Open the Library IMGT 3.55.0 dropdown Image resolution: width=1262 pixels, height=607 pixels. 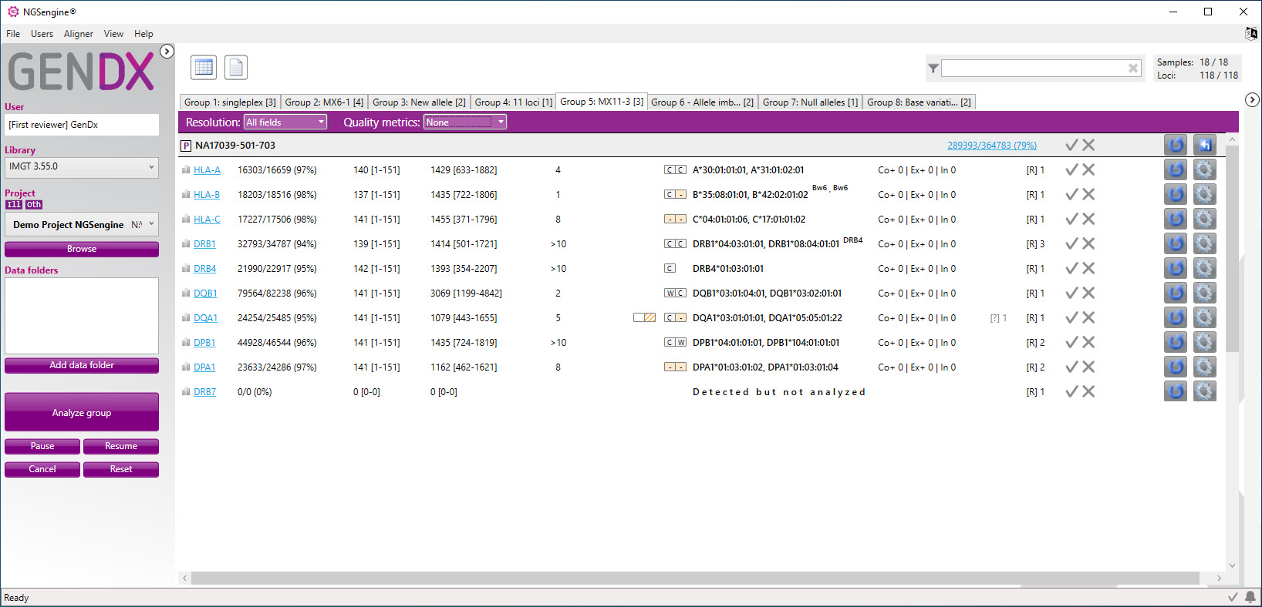82,167
